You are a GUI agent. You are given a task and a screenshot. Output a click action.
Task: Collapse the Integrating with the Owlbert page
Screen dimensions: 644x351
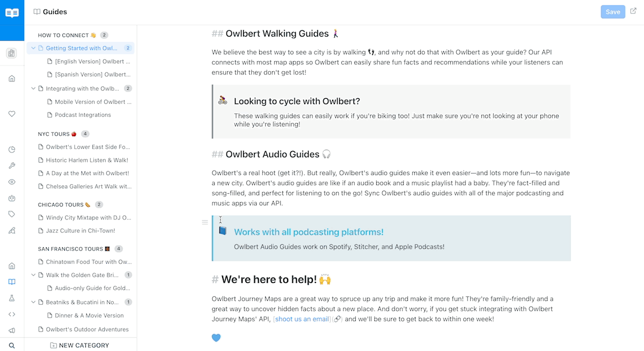33,89
